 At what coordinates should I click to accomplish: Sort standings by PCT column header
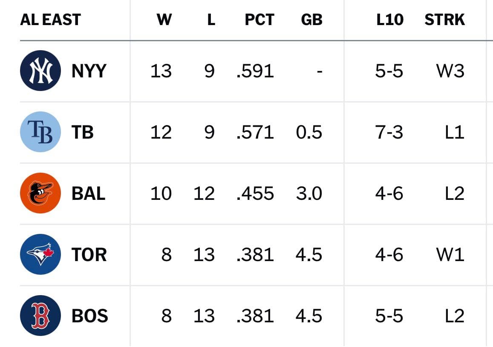point(259,20)
